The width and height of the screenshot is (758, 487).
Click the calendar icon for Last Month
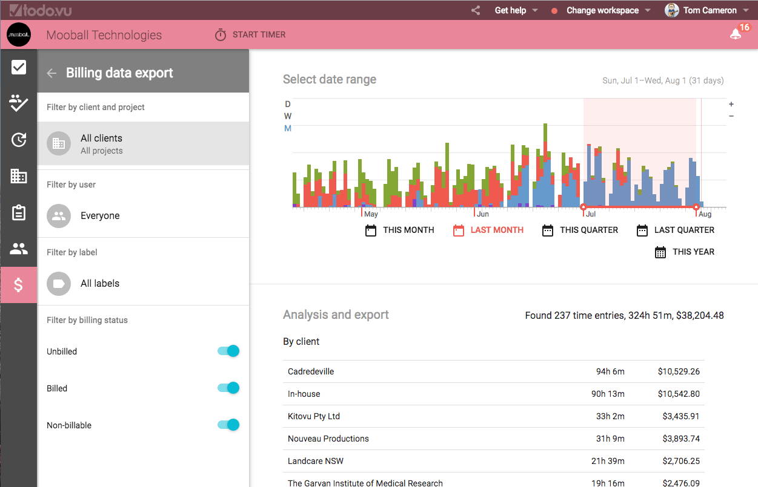point(459,230)
